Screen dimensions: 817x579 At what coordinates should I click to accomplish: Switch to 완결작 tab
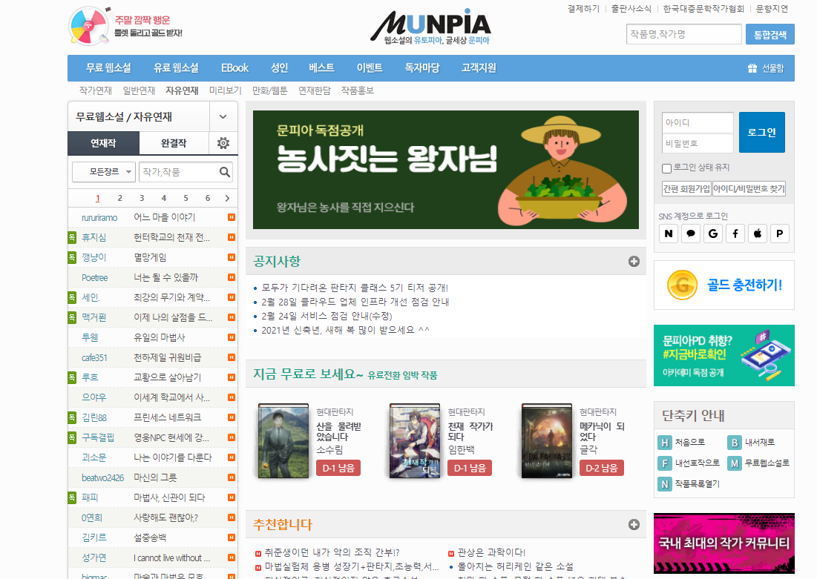point(174,143)
